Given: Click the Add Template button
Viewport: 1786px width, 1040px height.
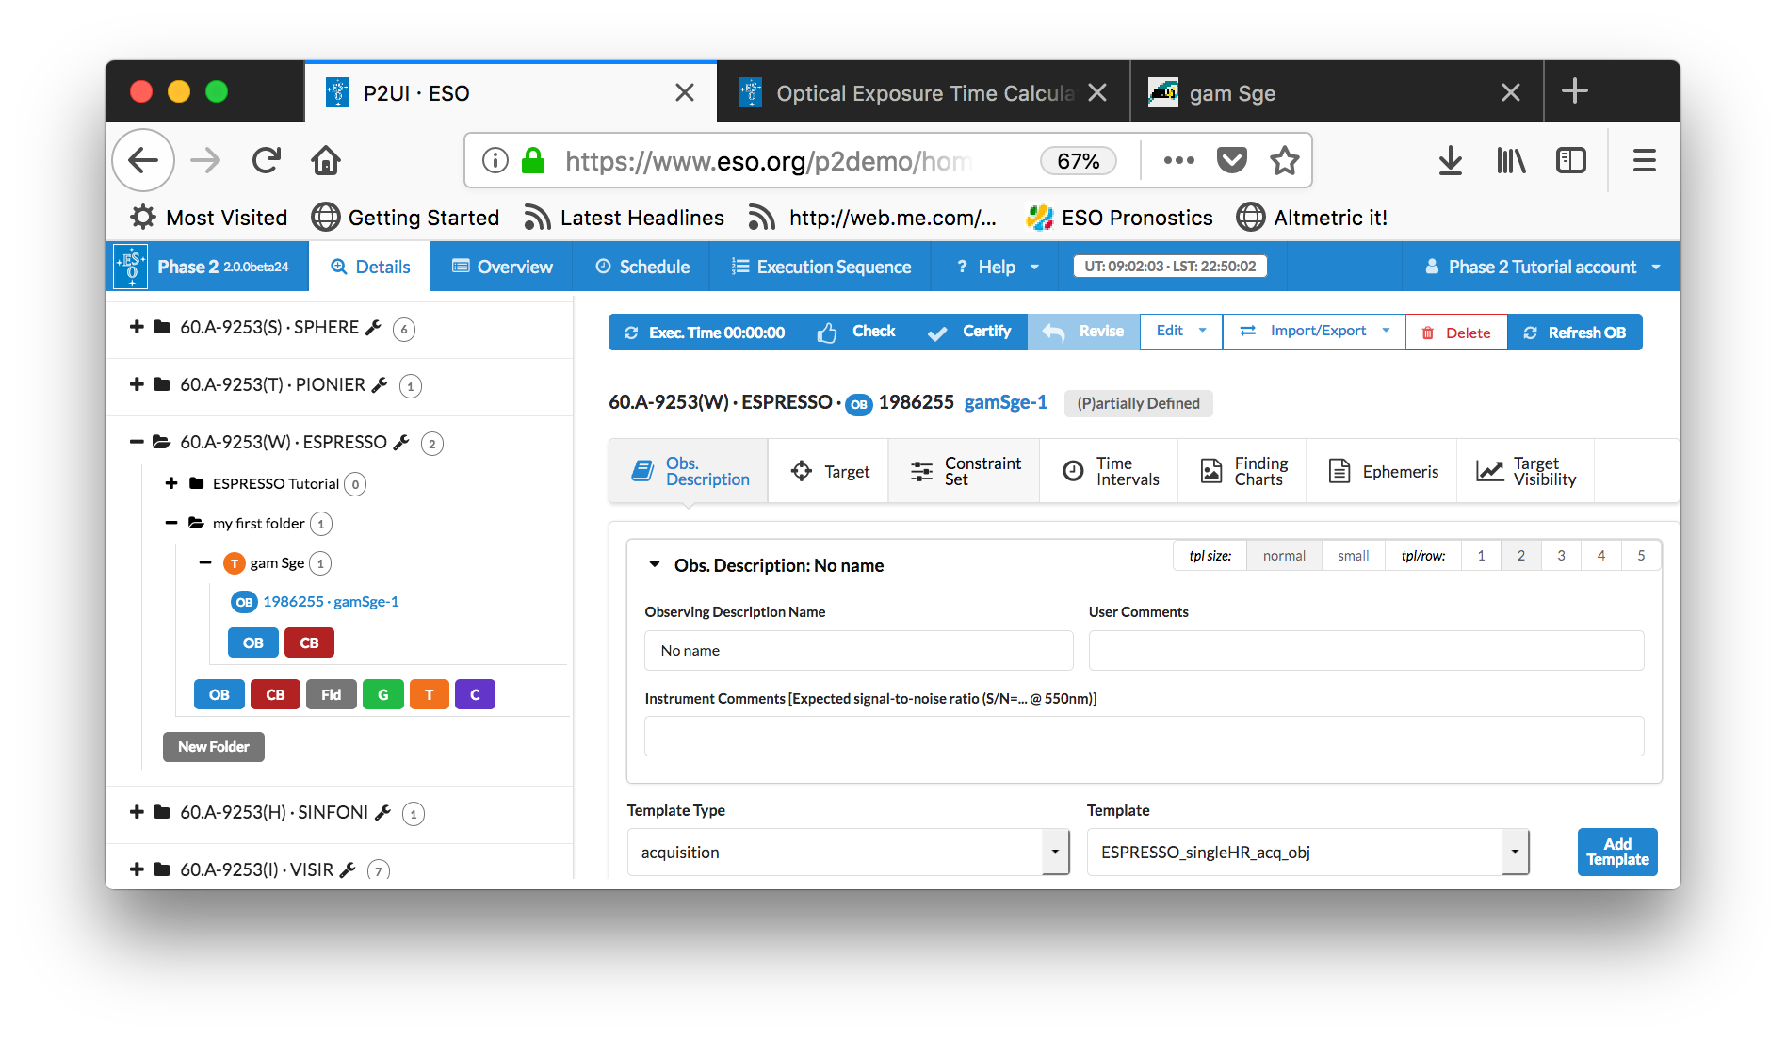Looking at the screenshot, I should tap(1616, 853).
